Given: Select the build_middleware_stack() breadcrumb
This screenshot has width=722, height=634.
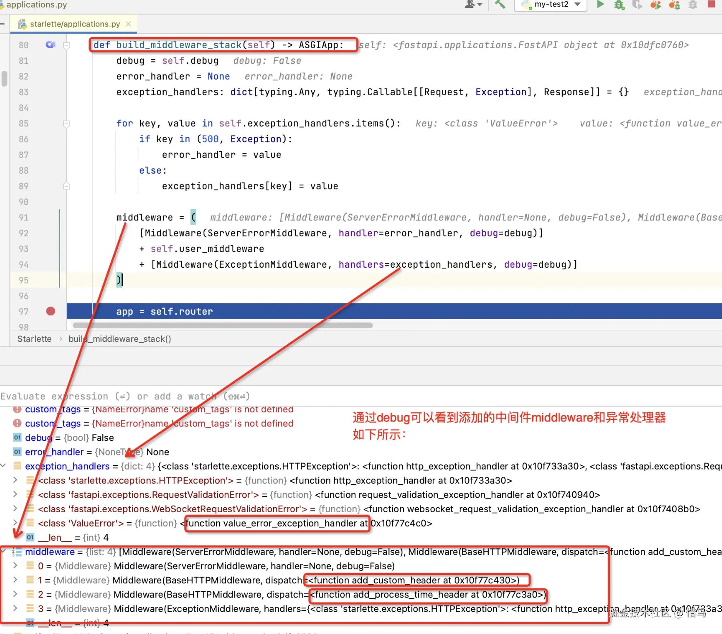Looking at the screenshot, I should 120,339.
